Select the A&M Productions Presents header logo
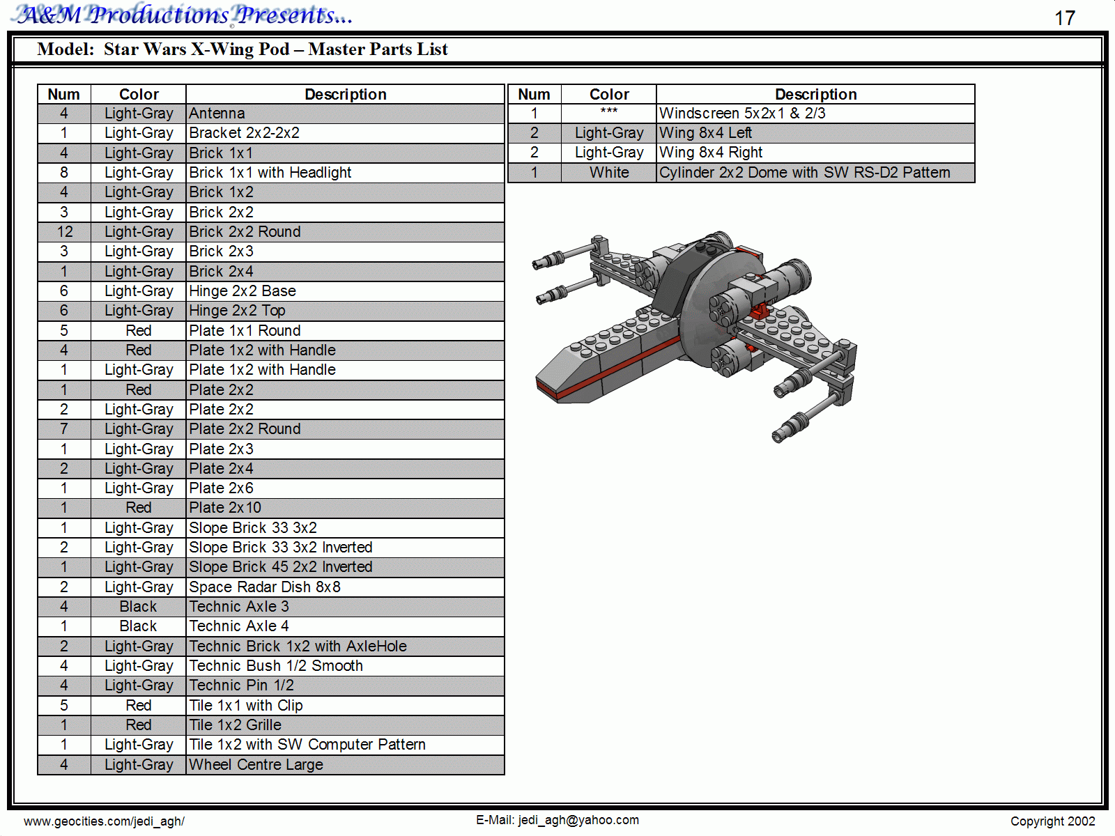1115x836 pixels. [185, 15]
